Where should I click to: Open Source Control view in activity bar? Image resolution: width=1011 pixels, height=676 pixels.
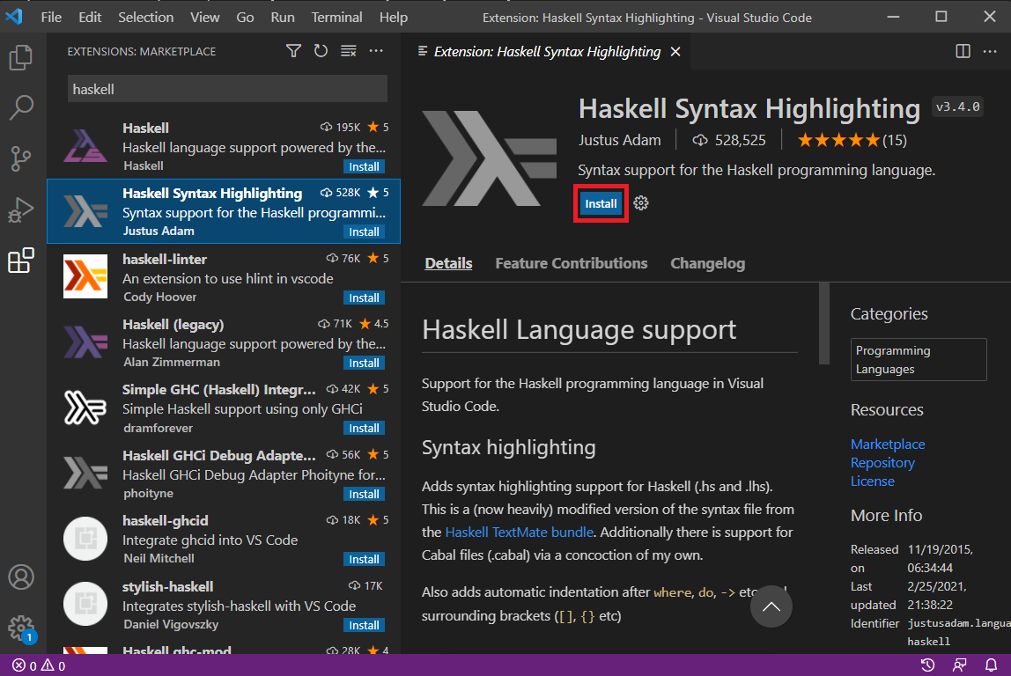coord(20,158)
